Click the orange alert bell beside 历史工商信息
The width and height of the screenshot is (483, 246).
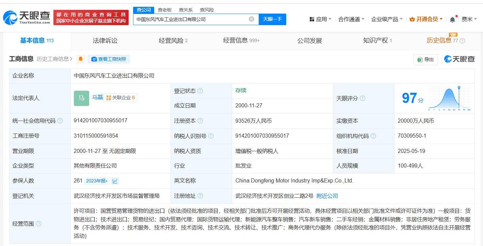[x=81, y=59]
